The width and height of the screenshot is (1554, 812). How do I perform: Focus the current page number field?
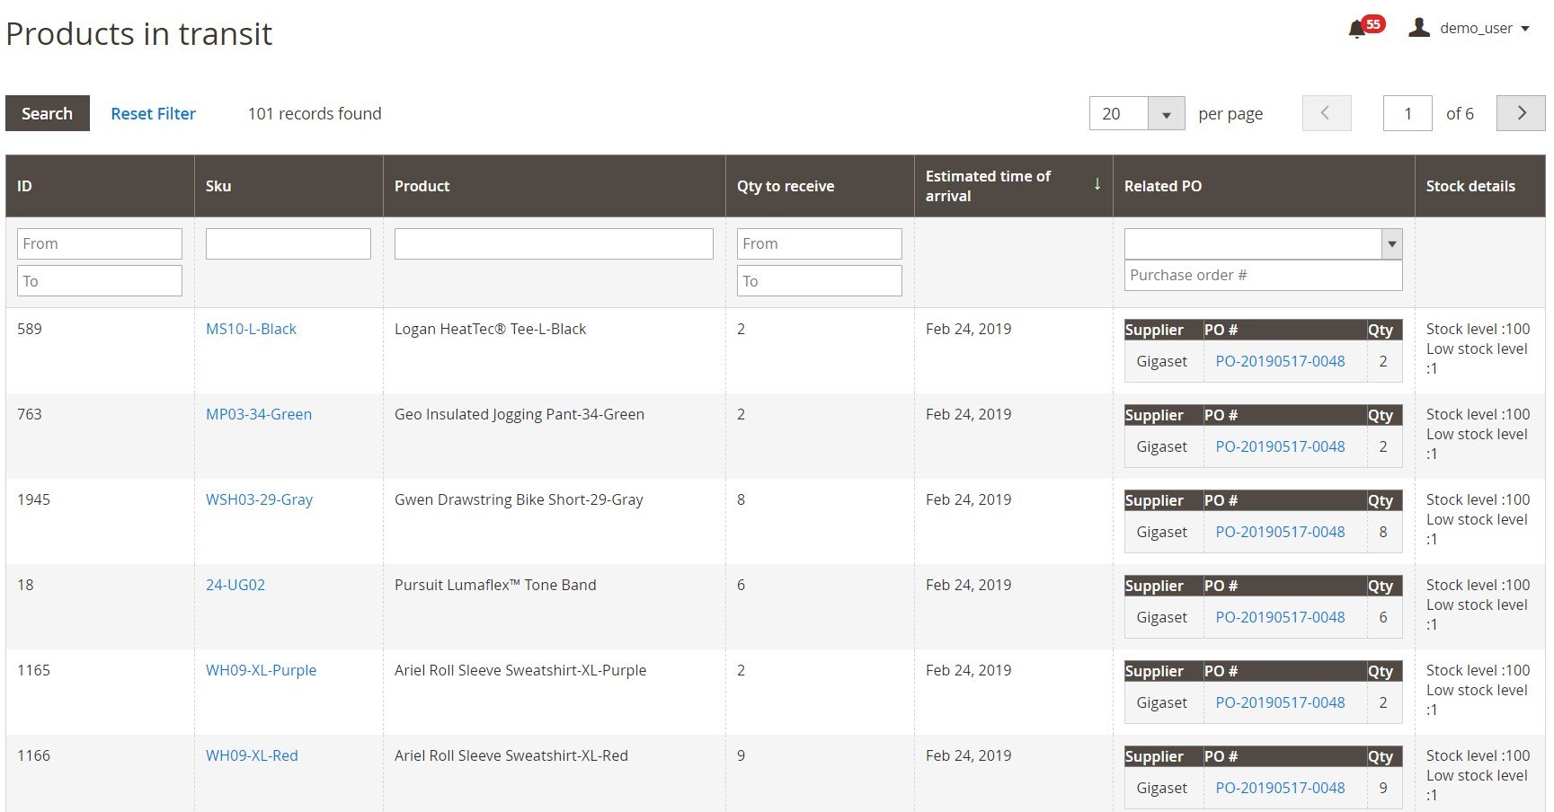coord(1407,113)
